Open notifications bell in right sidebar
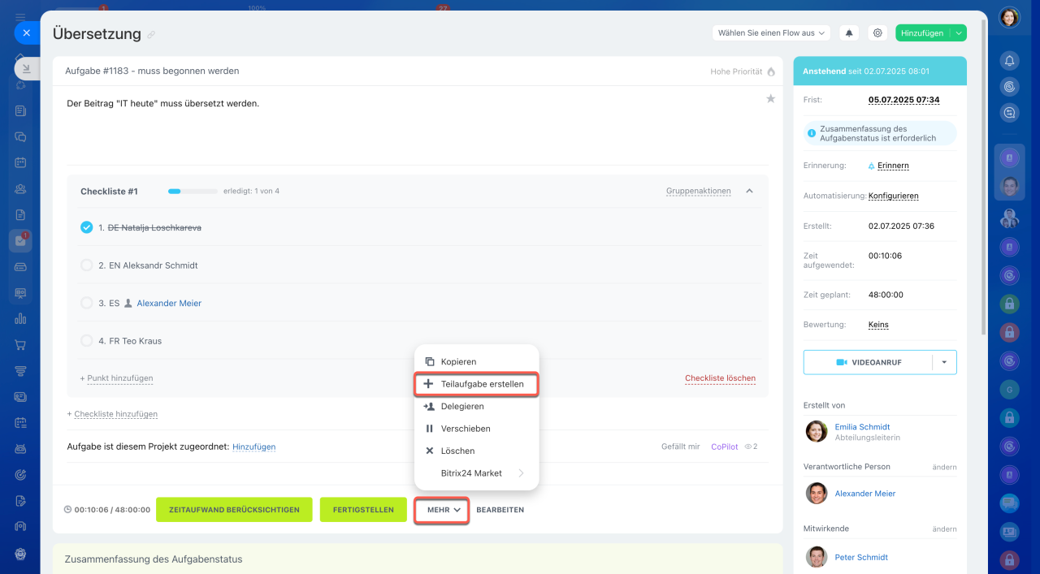The height and width of the screenshot is (574, 1040). [1009, 60]
